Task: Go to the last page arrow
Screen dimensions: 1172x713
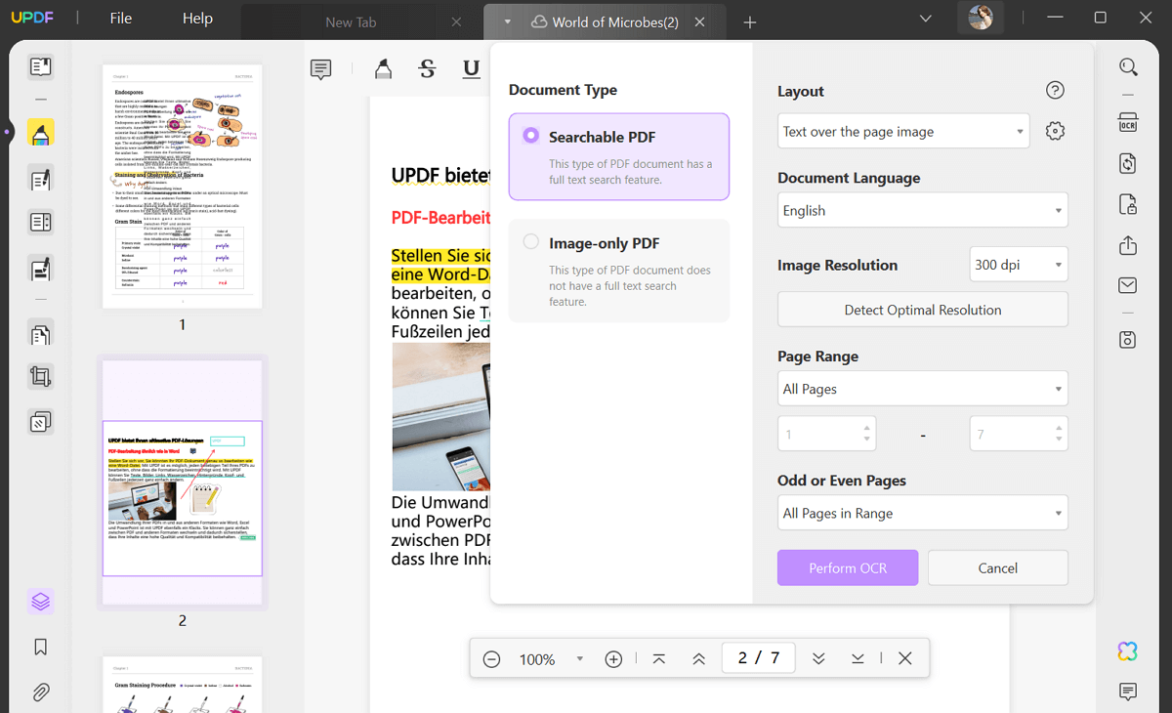Action: [x=858, y=658]
